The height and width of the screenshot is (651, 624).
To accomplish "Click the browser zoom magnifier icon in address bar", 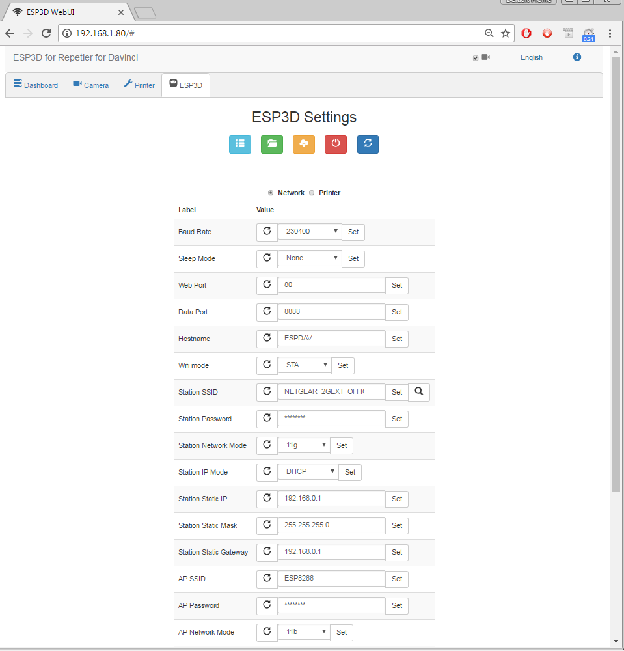I will point(489,33).
